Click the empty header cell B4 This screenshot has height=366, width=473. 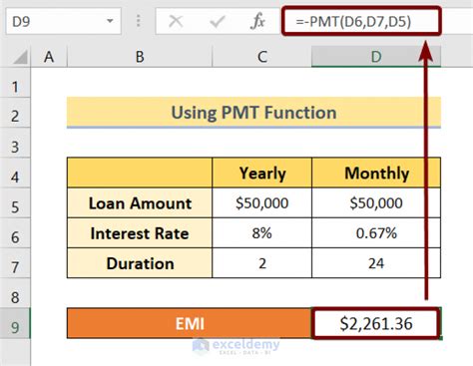tap(140, 173)
